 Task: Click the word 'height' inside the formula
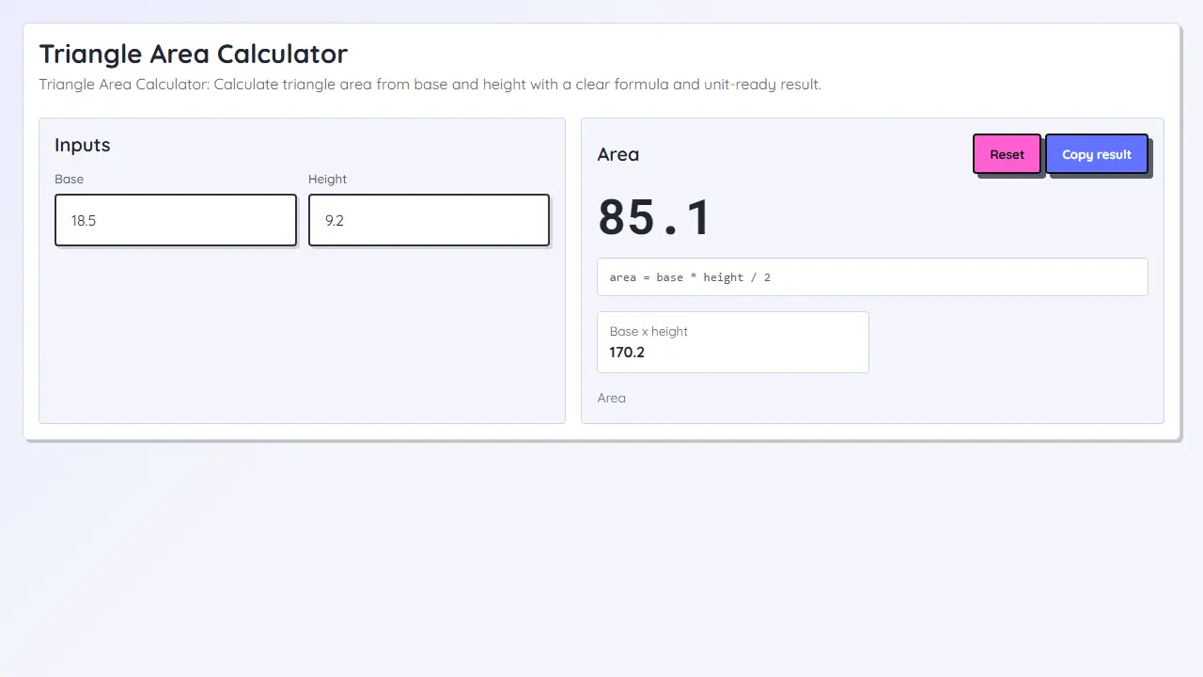point(724,277)
